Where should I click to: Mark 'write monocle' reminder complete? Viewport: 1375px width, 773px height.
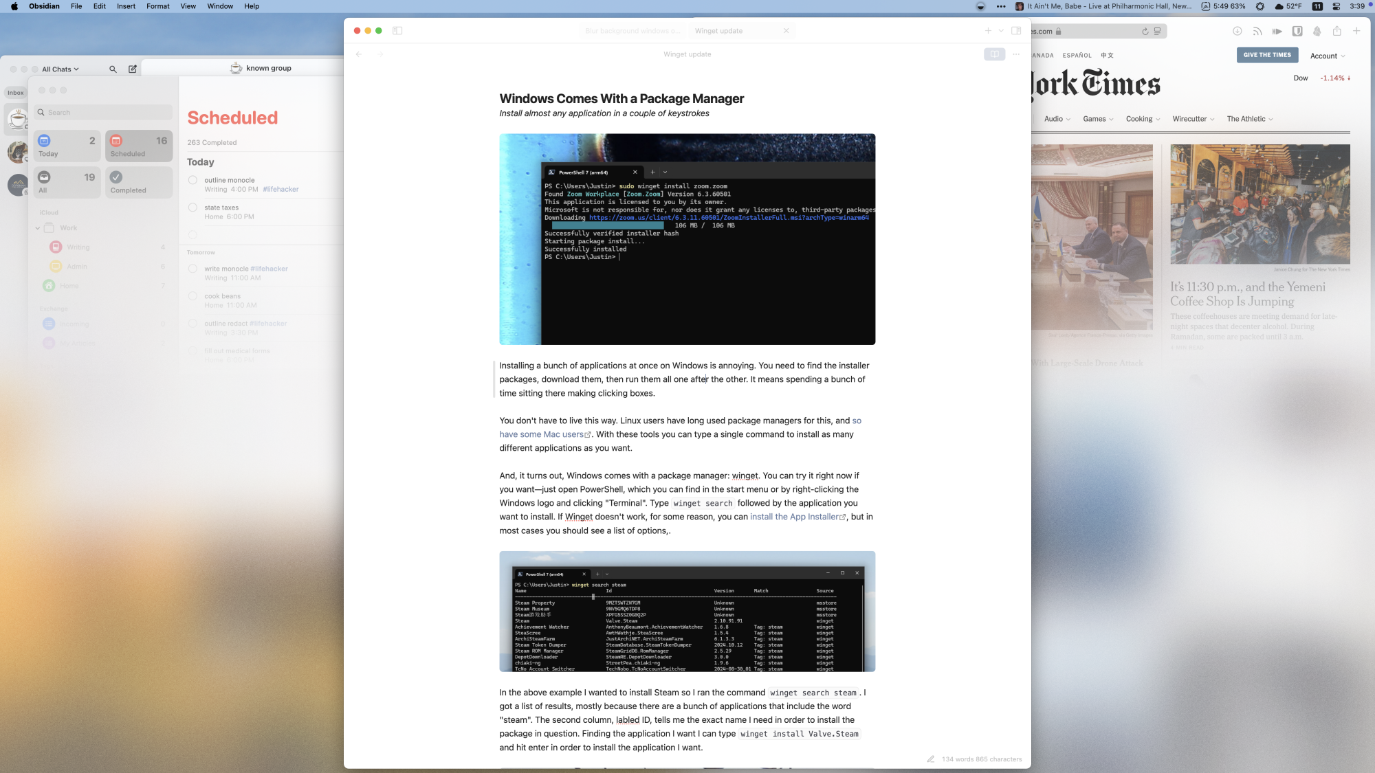pos(192,269)
